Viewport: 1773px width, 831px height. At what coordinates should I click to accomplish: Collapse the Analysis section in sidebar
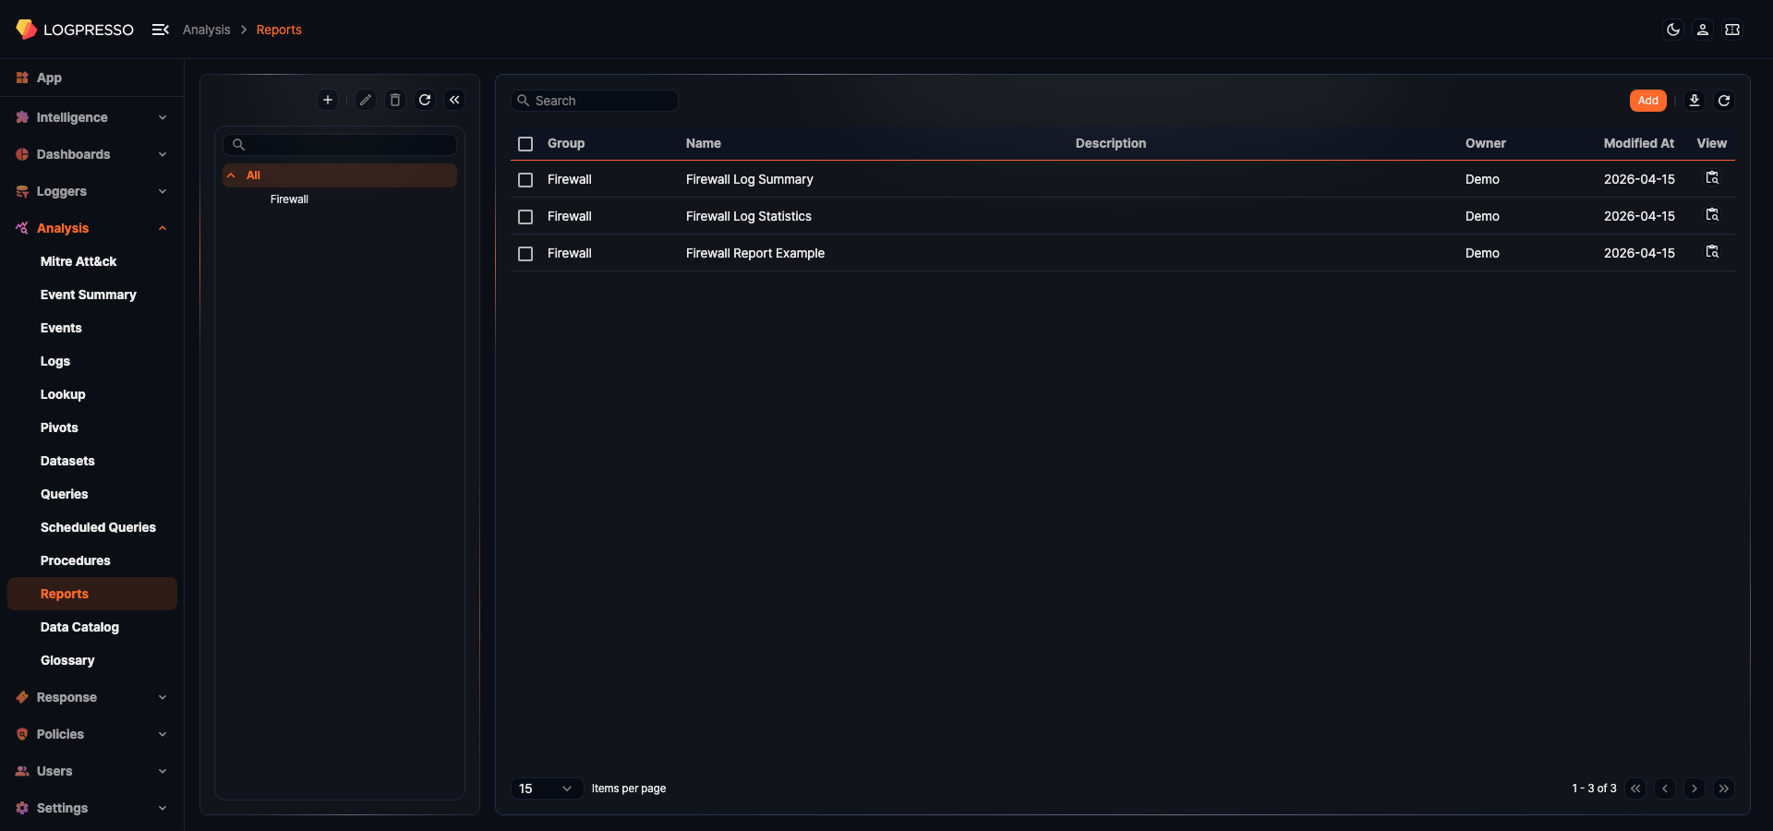coord(163,228)
